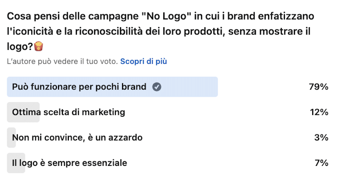Image resolution: width=337 pixels, height=184 pixels.
Task: Click the checkmark icon beside the voted option
Action: 157,87
